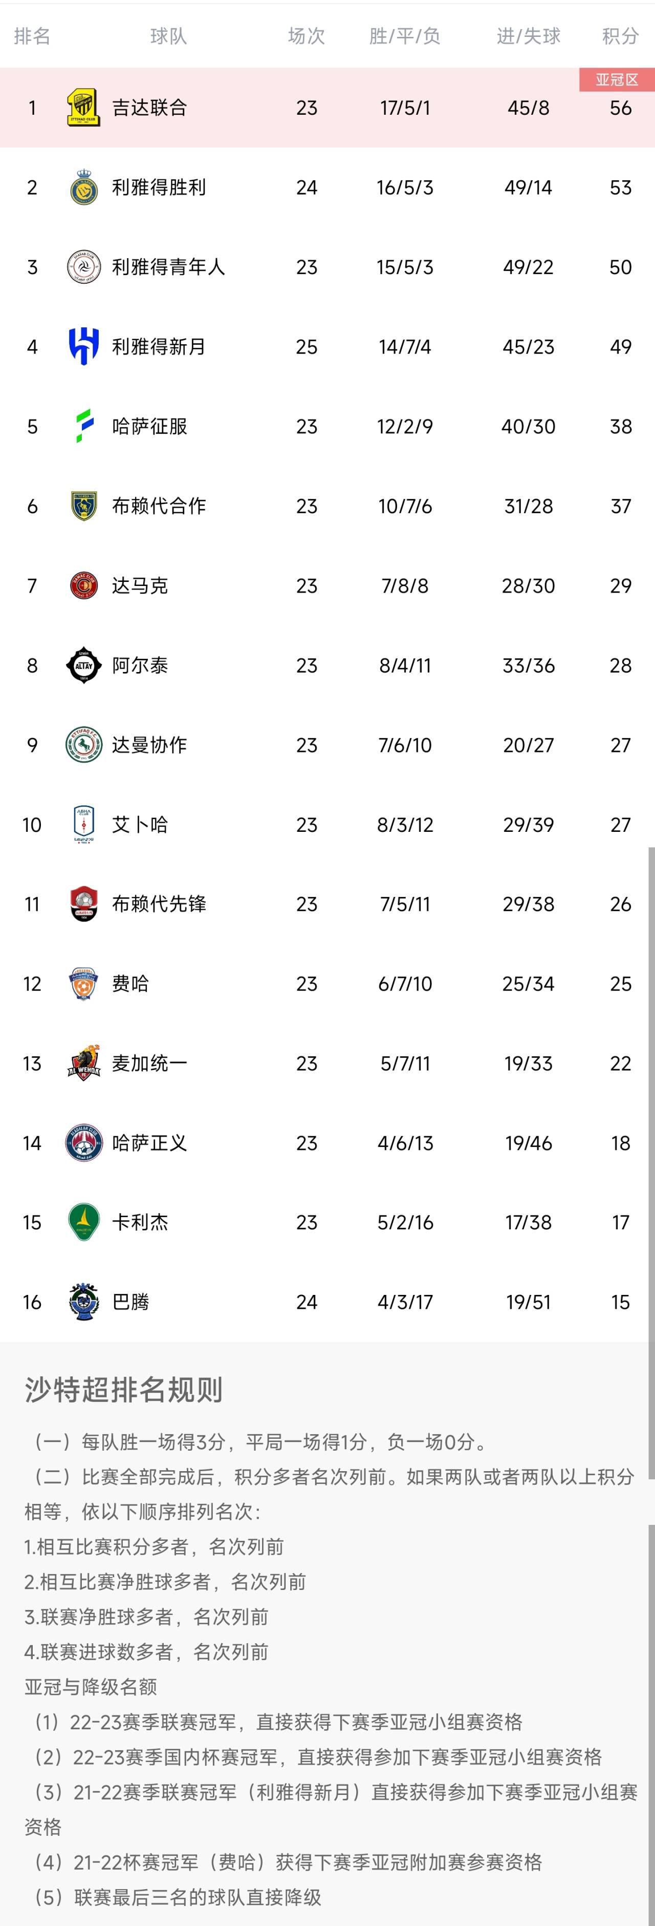Tap the 费哈 orange crest
Screen dimensions: 655x1926
[x=83, y=984]
